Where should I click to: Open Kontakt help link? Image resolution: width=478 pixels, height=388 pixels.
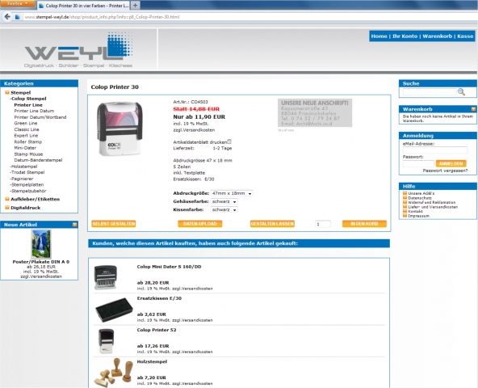click(x=415, y=211)
